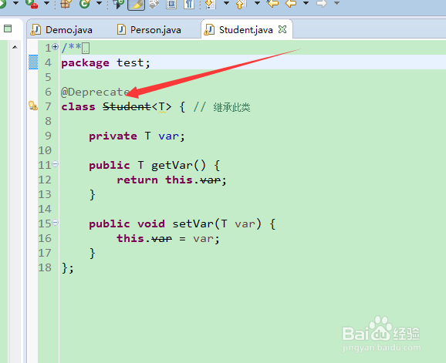Click the Run External Tools toolbox icon
446x363 pixels.
[x=32, y=4]
